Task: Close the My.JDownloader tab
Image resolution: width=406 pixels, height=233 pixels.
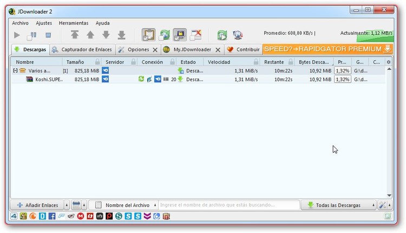Action: click(218, 50)
